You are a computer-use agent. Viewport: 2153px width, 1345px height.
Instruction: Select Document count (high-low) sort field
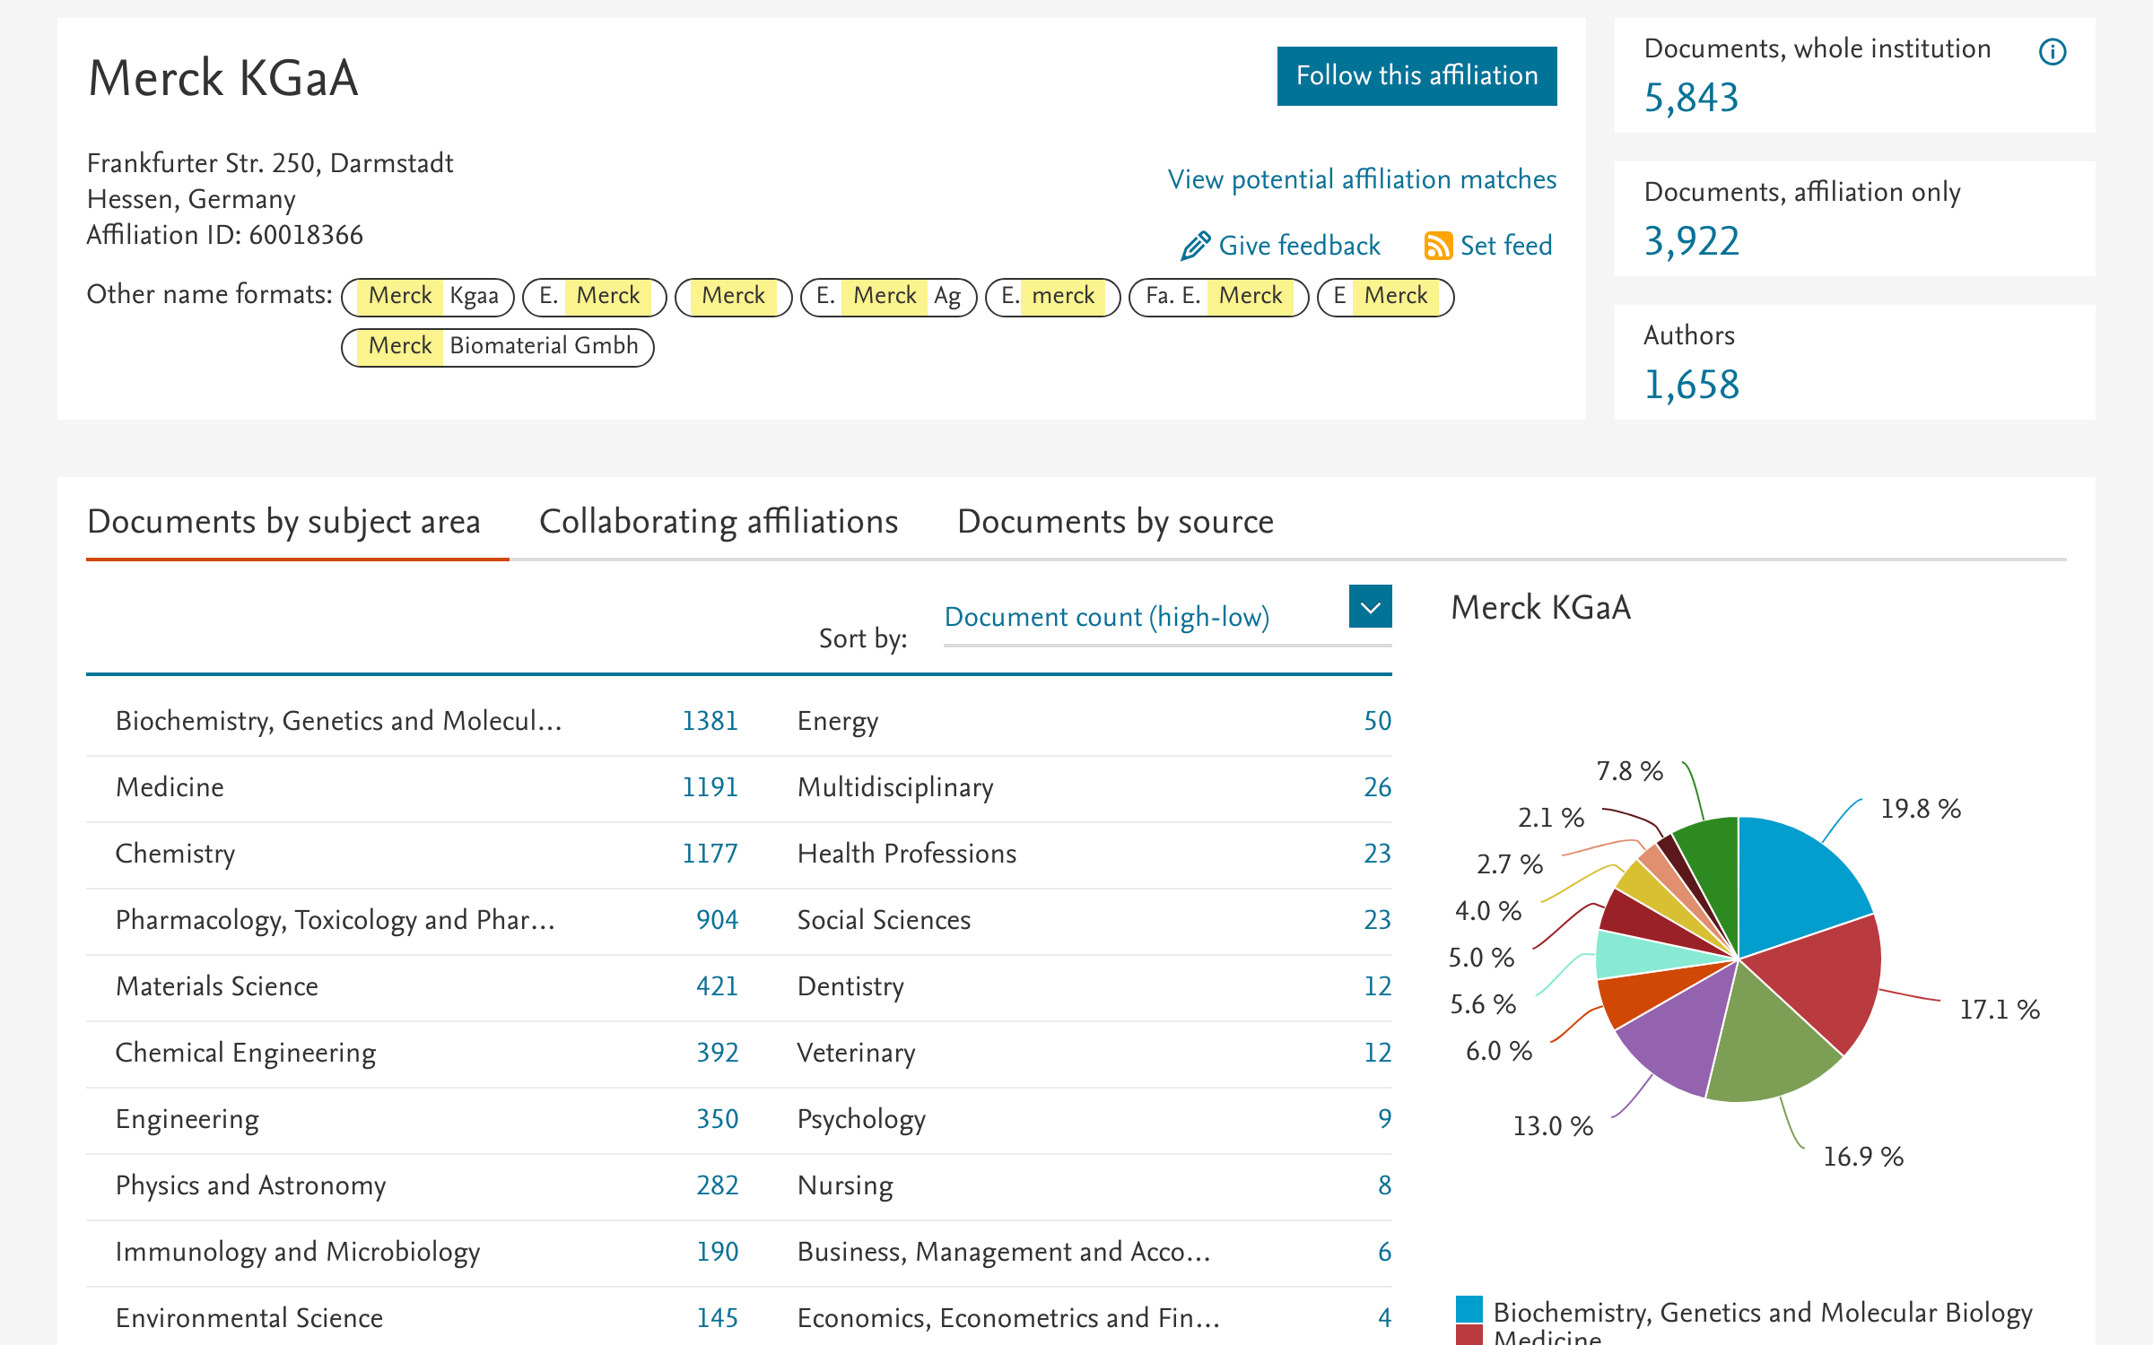1106,617
